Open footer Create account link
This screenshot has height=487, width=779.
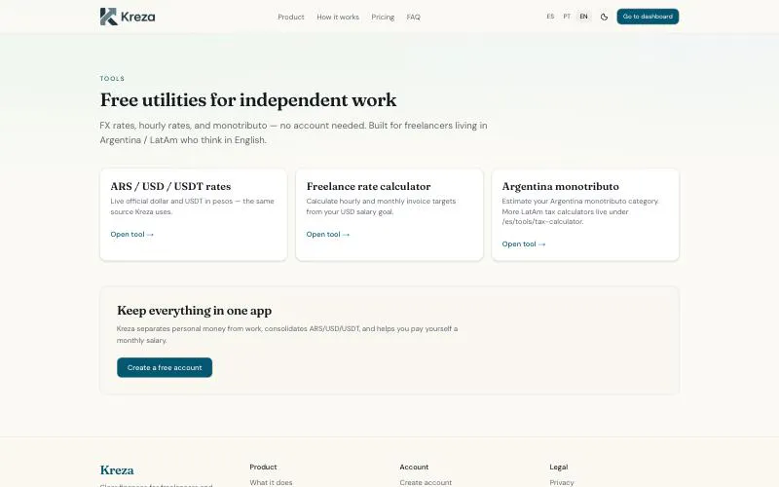click(x=426, y=482)
